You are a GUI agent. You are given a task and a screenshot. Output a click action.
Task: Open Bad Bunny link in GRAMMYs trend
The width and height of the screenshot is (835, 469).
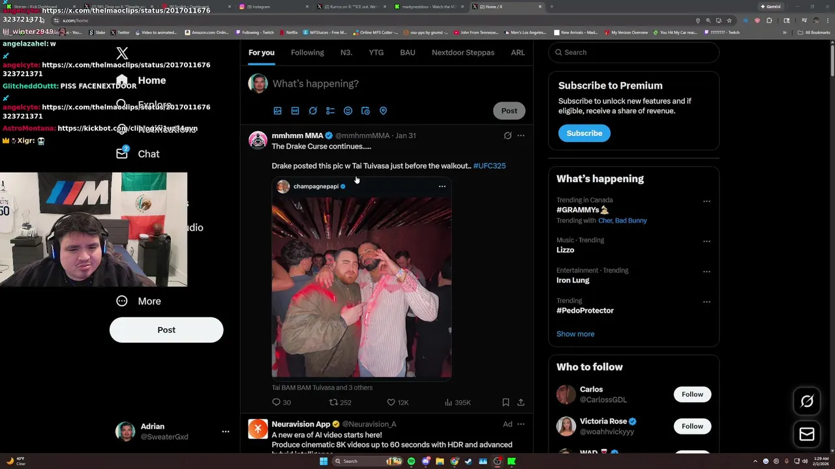pos(631,220)
